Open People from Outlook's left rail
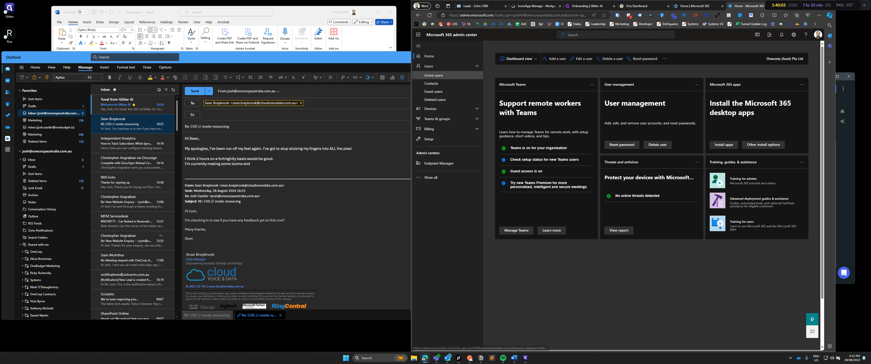The image size is (871, 364). click(x=7, y=92)
